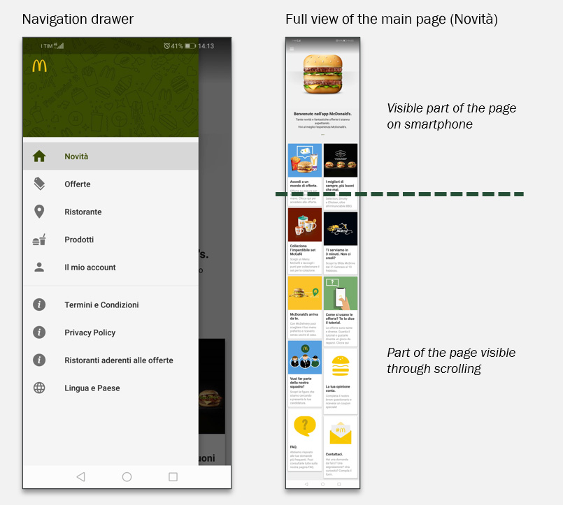Viewport: 563px width, 505px height.
Task: Tap the large burger image on main page
Action: 322,75
